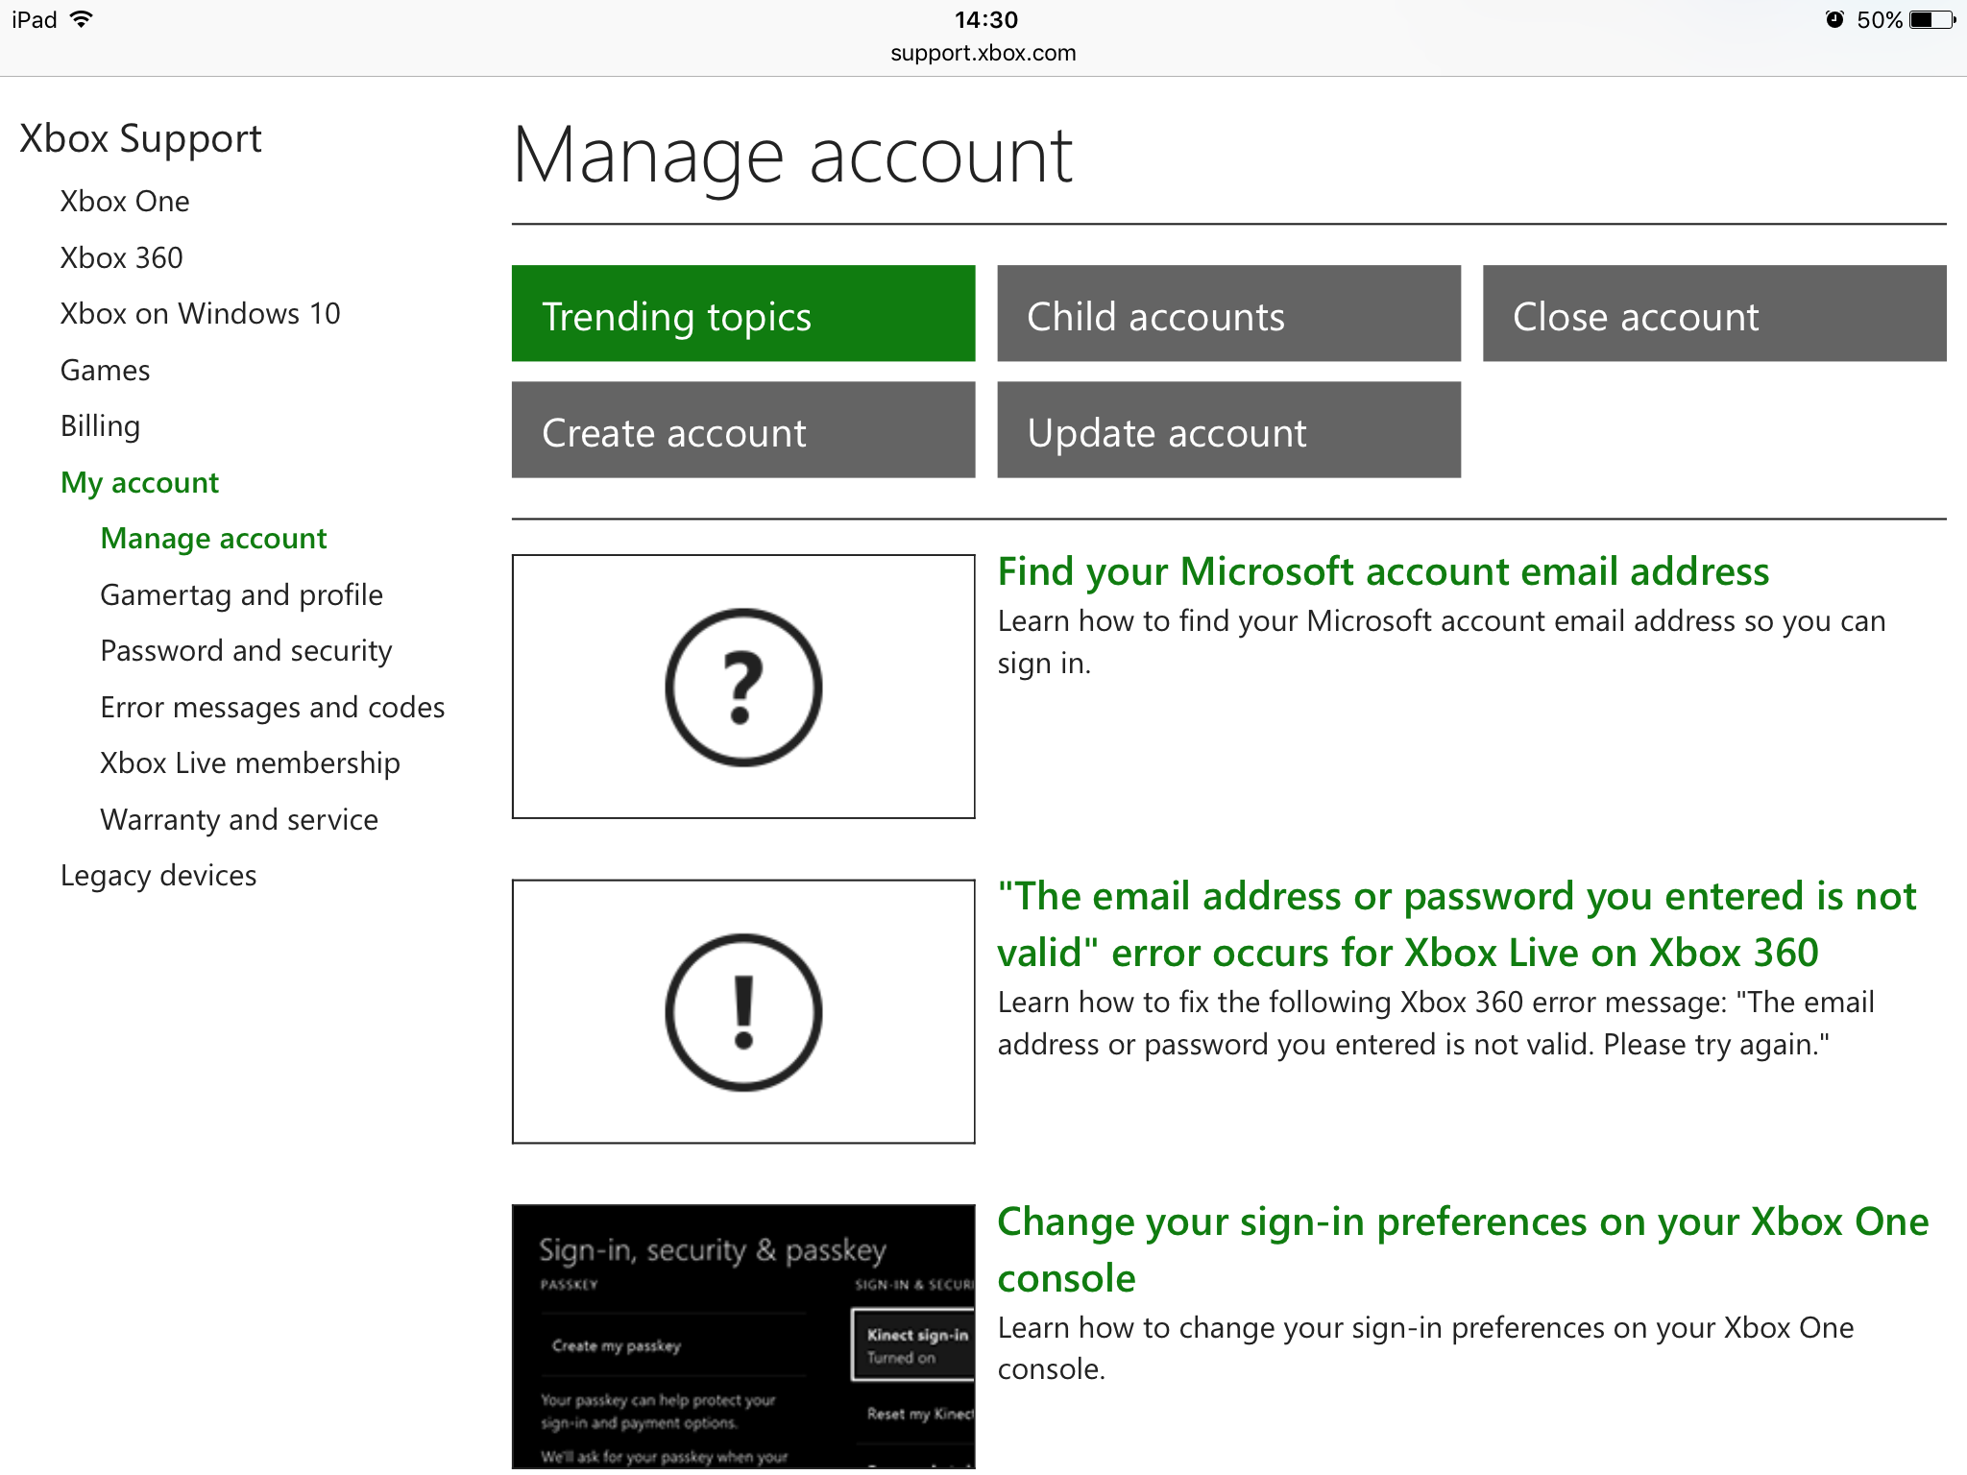This screenshot has height=1475, width=1967.
Task: Open Xbox on Windows 10 section
Action: [x=200, y=314]
